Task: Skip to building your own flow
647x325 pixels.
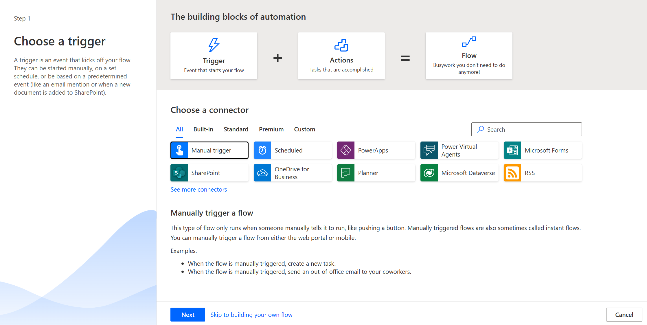Action: 252,314
